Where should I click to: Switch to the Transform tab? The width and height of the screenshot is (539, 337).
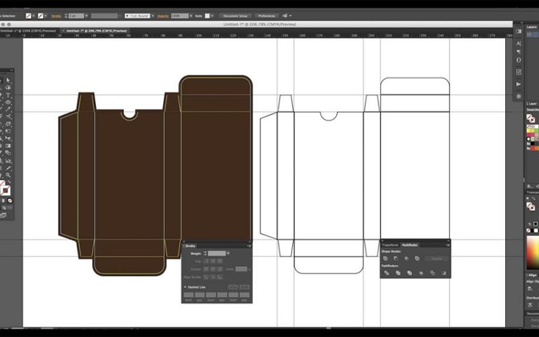pos(390,245)
